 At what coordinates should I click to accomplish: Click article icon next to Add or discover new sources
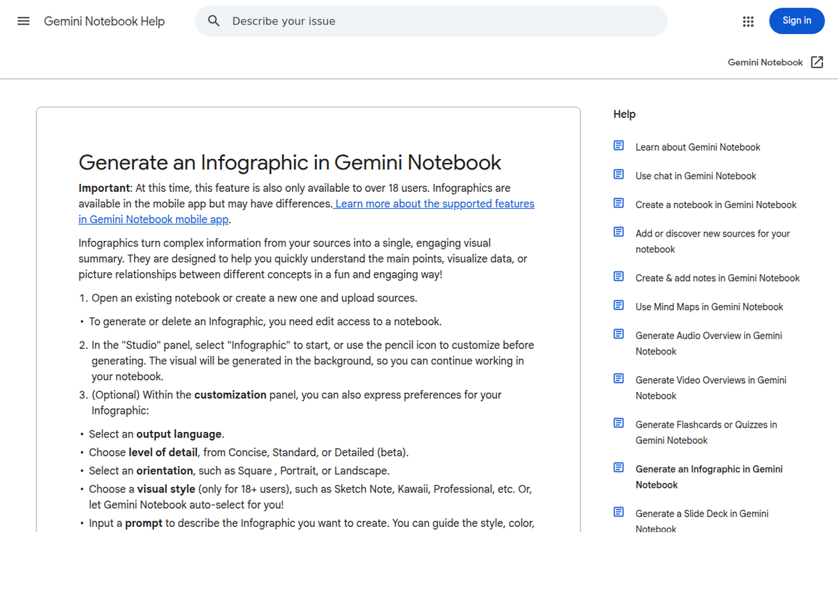point(619,232)
